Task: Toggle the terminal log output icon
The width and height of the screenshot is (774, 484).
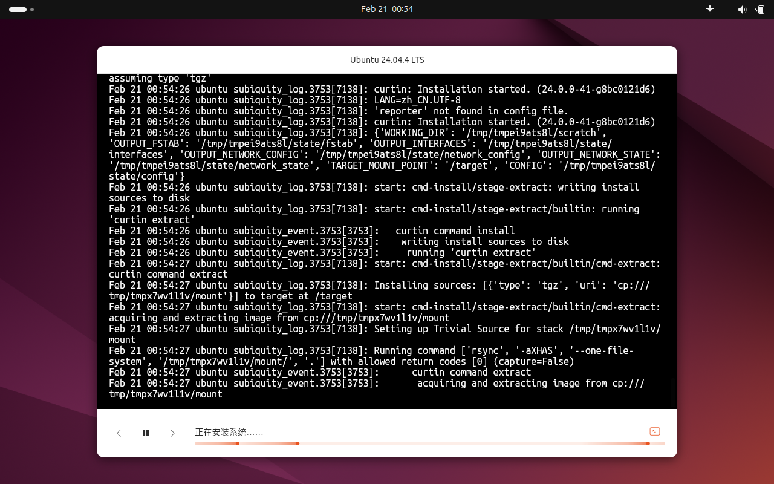Action: [x=654, y=431]
